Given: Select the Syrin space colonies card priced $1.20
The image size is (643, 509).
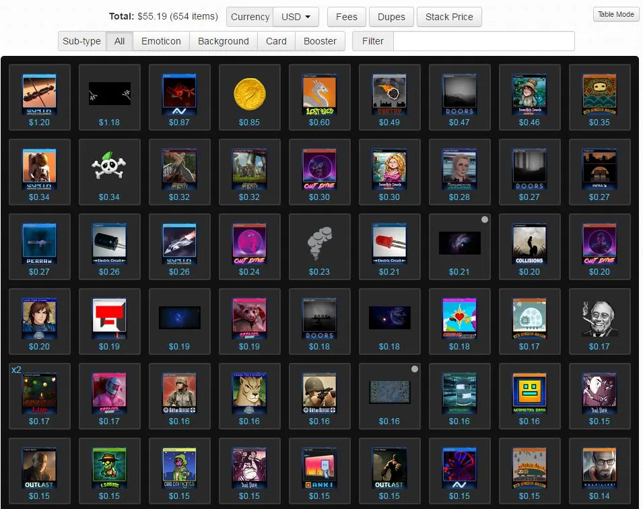Looking at the screenshot, I should point(39,97).
